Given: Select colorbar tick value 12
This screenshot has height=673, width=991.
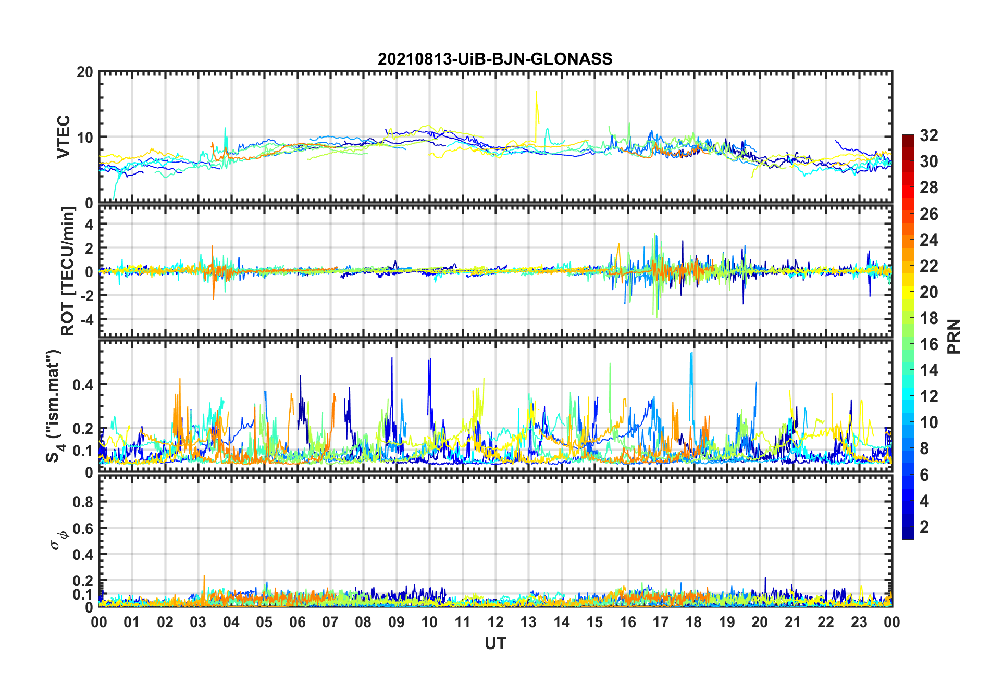Looking at the screenshot, I should pos(928,396).
